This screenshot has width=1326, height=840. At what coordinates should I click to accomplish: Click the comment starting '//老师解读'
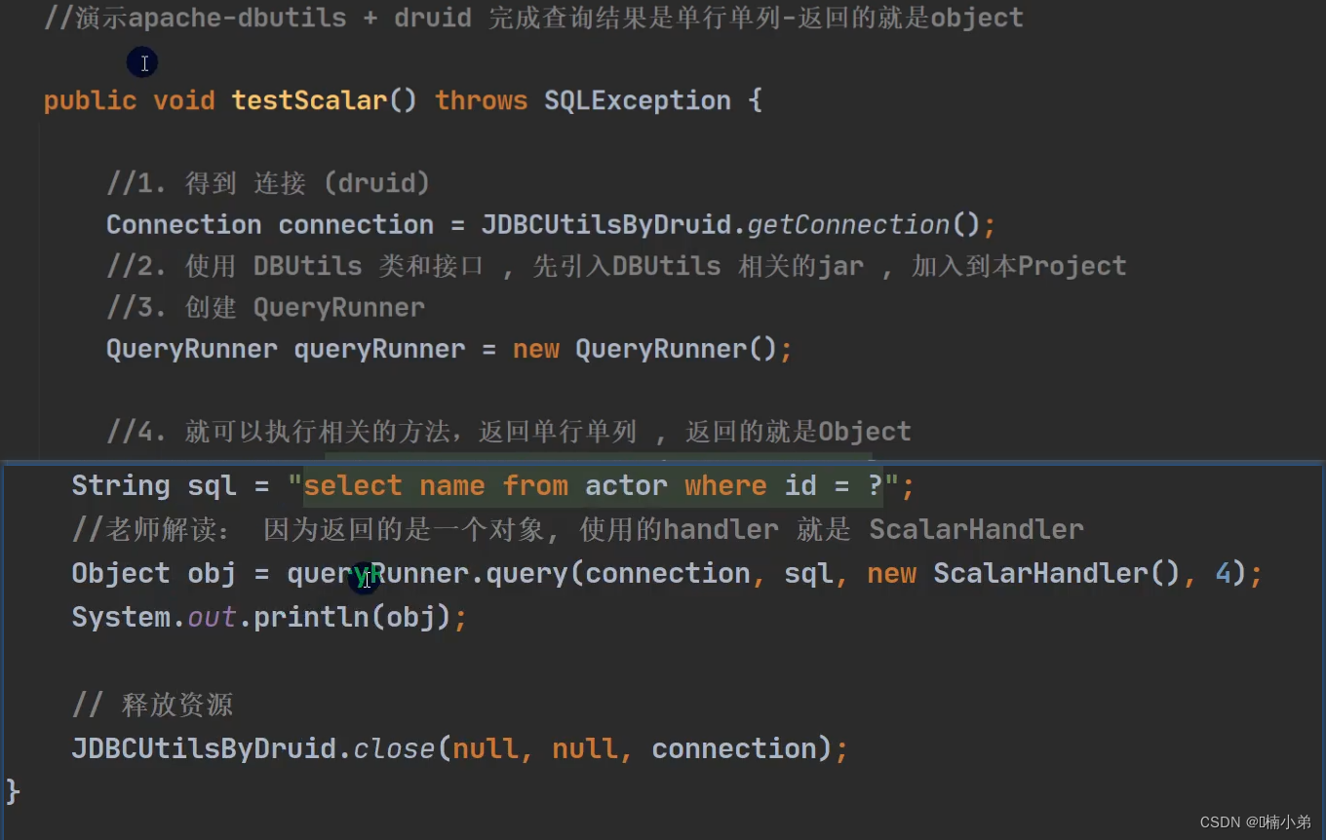pyautogui.click(x=577, y=529)
